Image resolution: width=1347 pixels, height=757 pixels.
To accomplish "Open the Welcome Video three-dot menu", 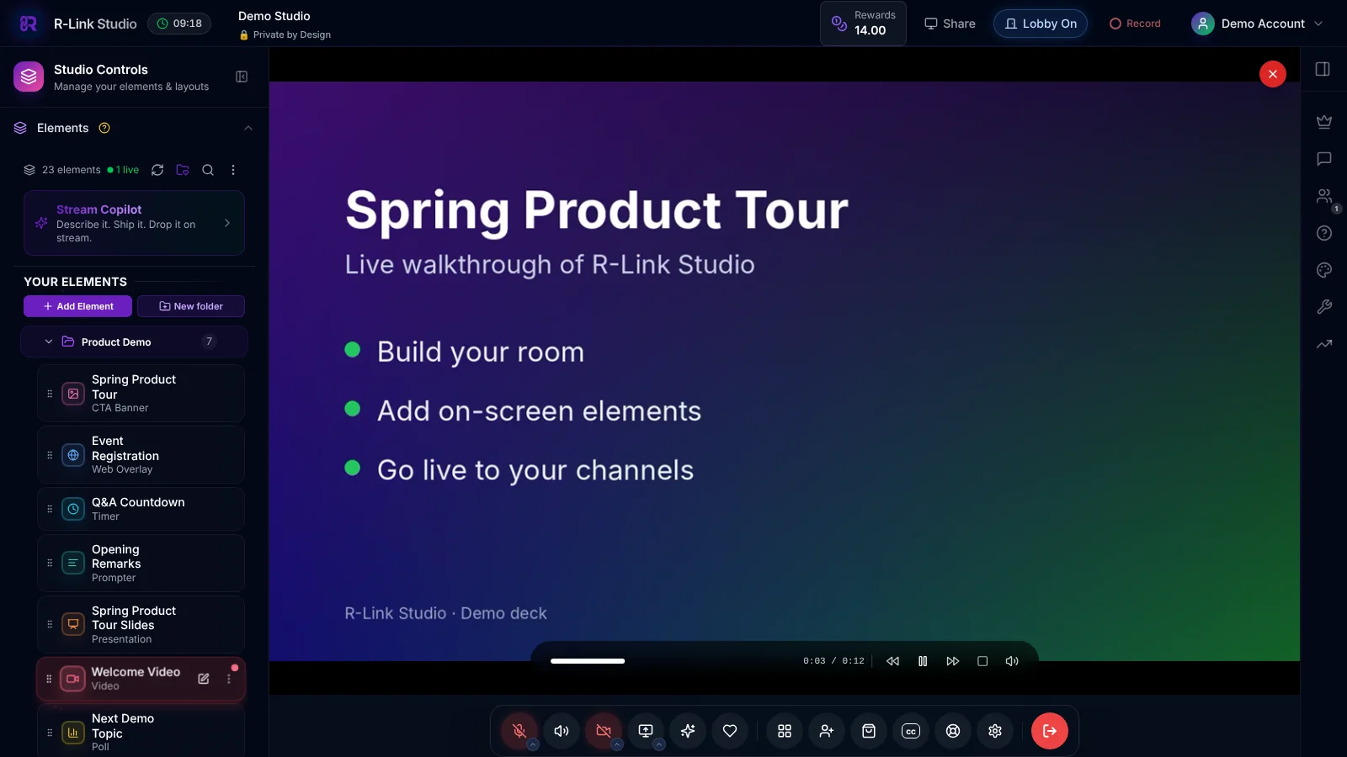I will [x=229, y=679].
